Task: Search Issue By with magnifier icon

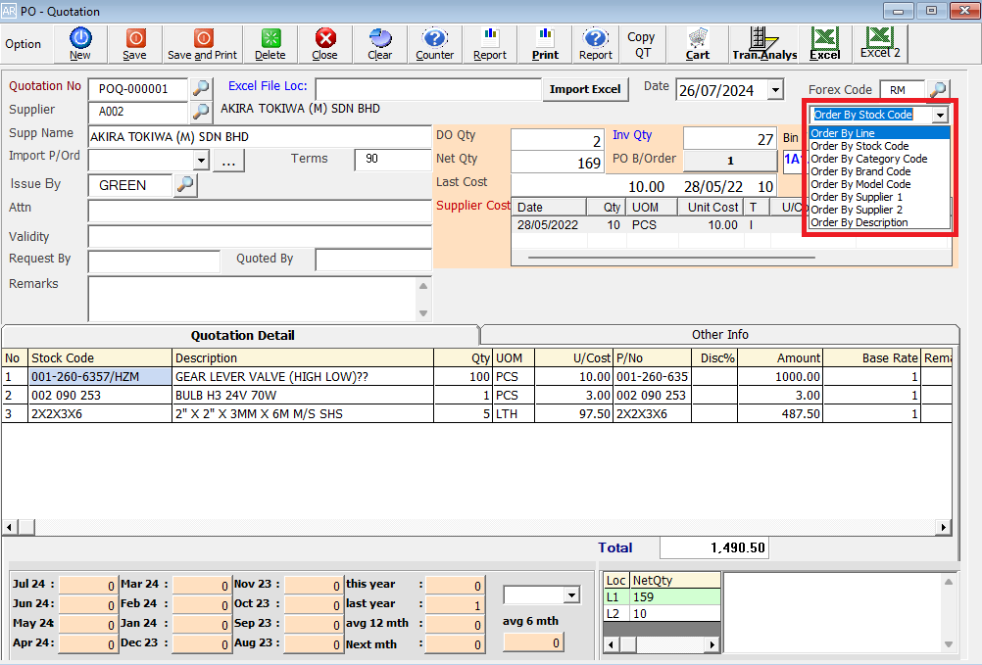Action: pos(185,184)
